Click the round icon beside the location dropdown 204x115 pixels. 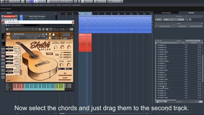coord(186,19)
